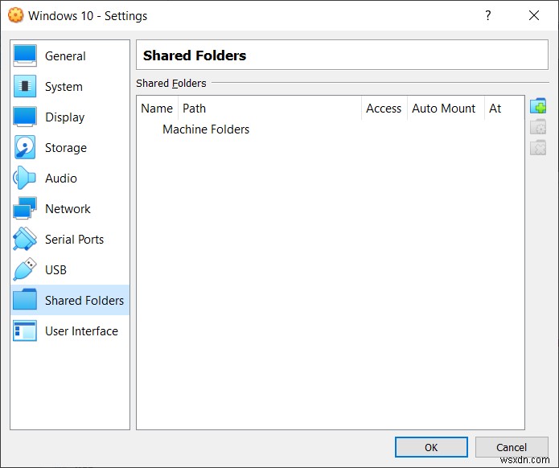Screen dimensions: 559x468
Task: Open the Audio category
Action: coord(61,179)
